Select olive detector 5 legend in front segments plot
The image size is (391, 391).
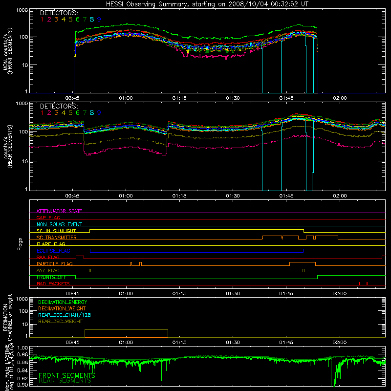pyautogui.click(x=70, y=20)
